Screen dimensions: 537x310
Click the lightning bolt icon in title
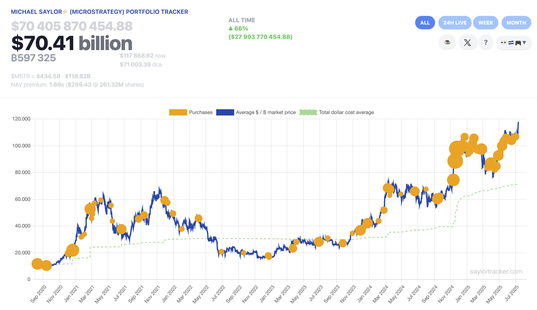tap(65, 12)
